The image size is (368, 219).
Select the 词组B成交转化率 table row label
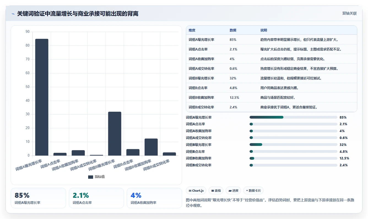tap(201, 107)
